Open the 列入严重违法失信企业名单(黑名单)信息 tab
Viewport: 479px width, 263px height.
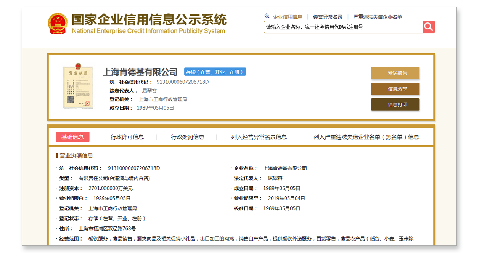[366, 137]
